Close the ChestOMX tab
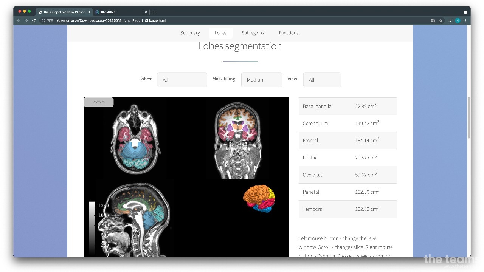 [x=146, y=12]
